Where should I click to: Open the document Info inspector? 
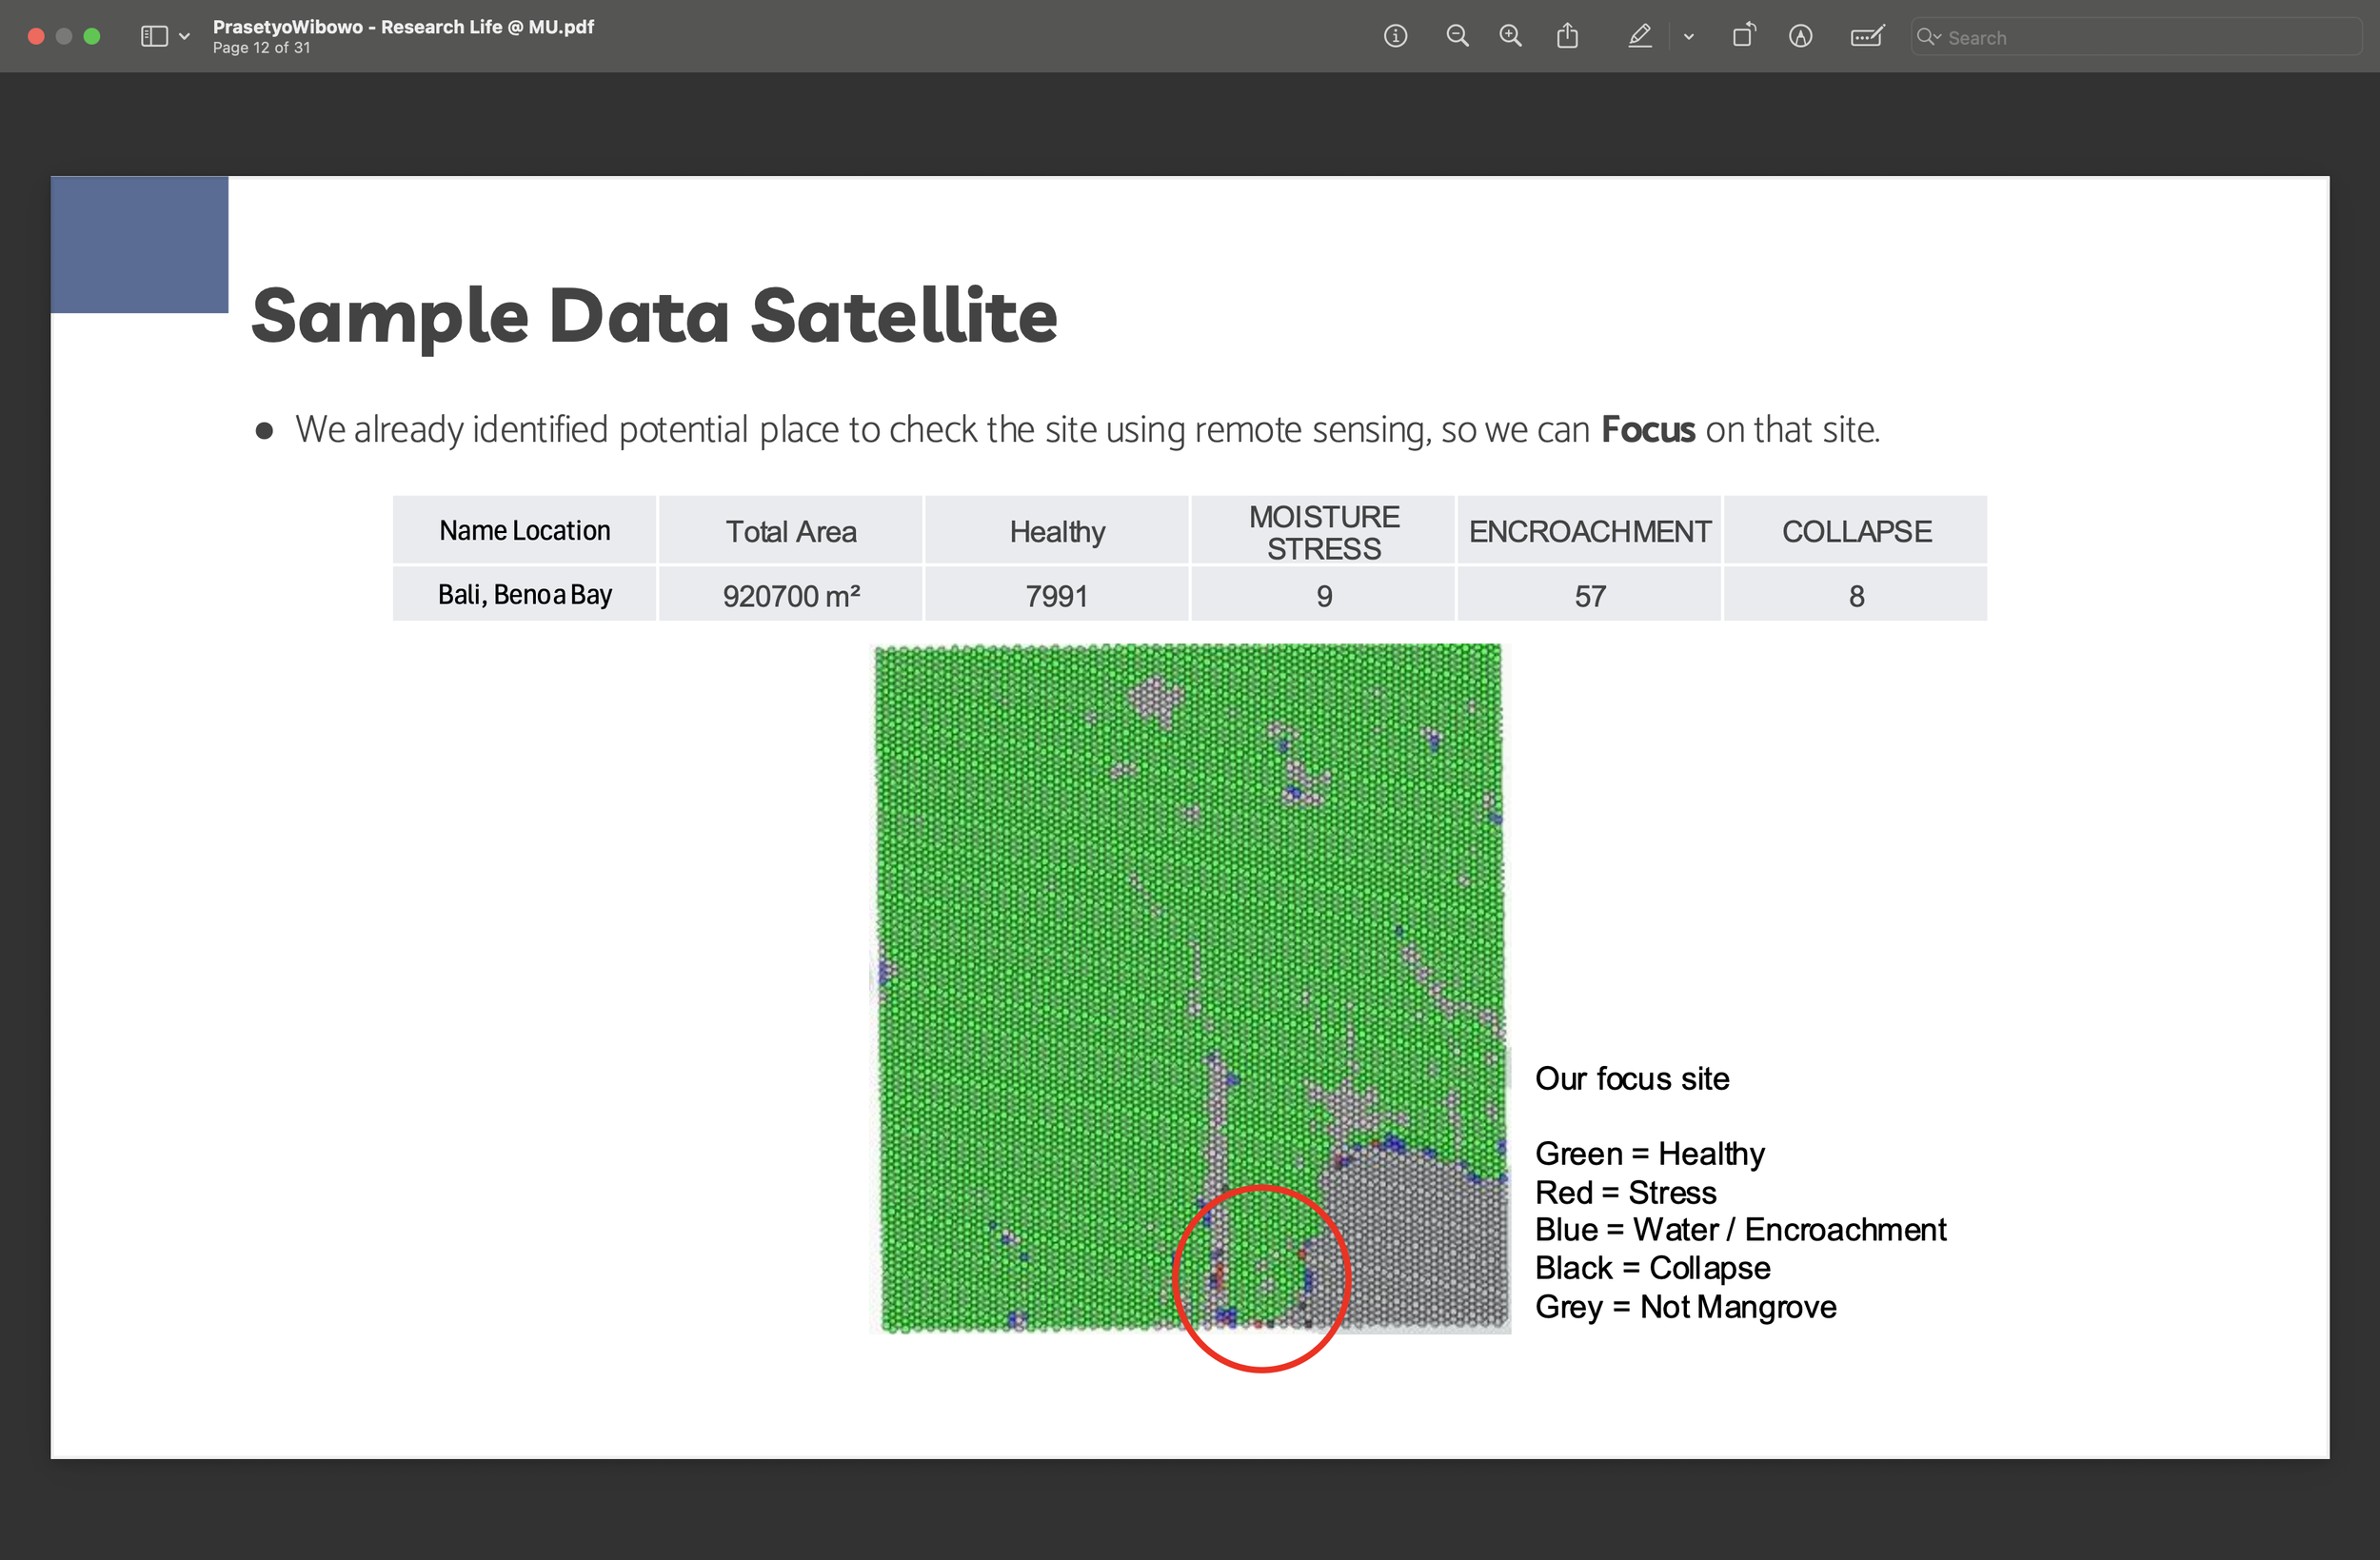click(1395, 36)
